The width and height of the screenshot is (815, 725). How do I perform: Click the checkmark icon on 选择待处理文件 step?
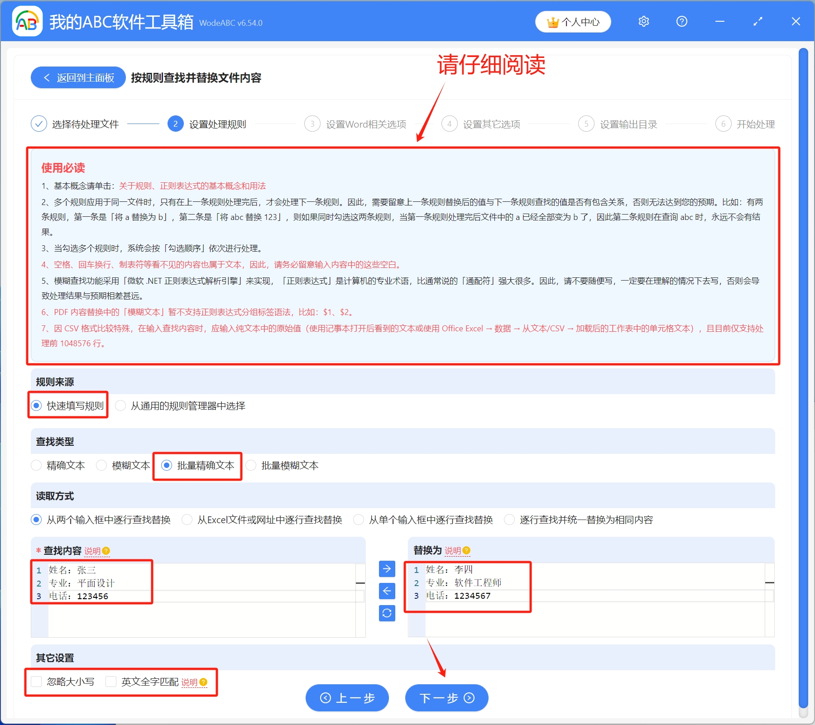(x=39, y=124)
